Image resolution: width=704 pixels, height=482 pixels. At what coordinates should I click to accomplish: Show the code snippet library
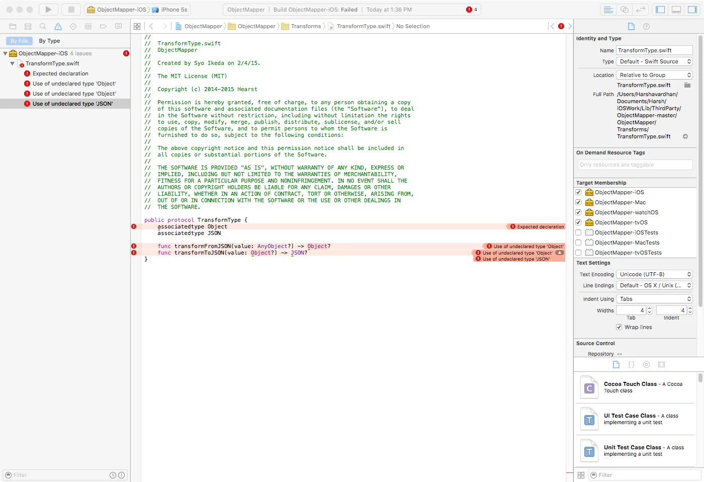pyautogui.click(x=632, y=365)
